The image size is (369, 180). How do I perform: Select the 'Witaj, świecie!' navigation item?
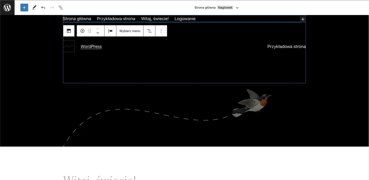(x=155, y=19)
